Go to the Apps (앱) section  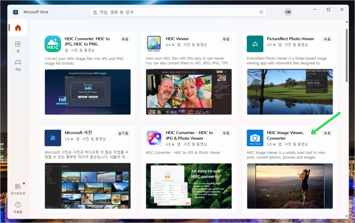tap(18, 47)
